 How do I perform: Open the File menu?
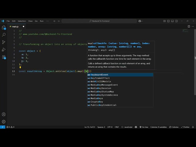(x=8, y=21)
